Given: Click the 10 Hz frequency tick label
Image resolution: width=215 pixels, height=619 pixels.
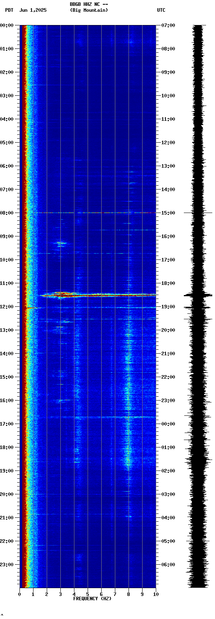Looking at the screenshot, I should pos(156,594).
